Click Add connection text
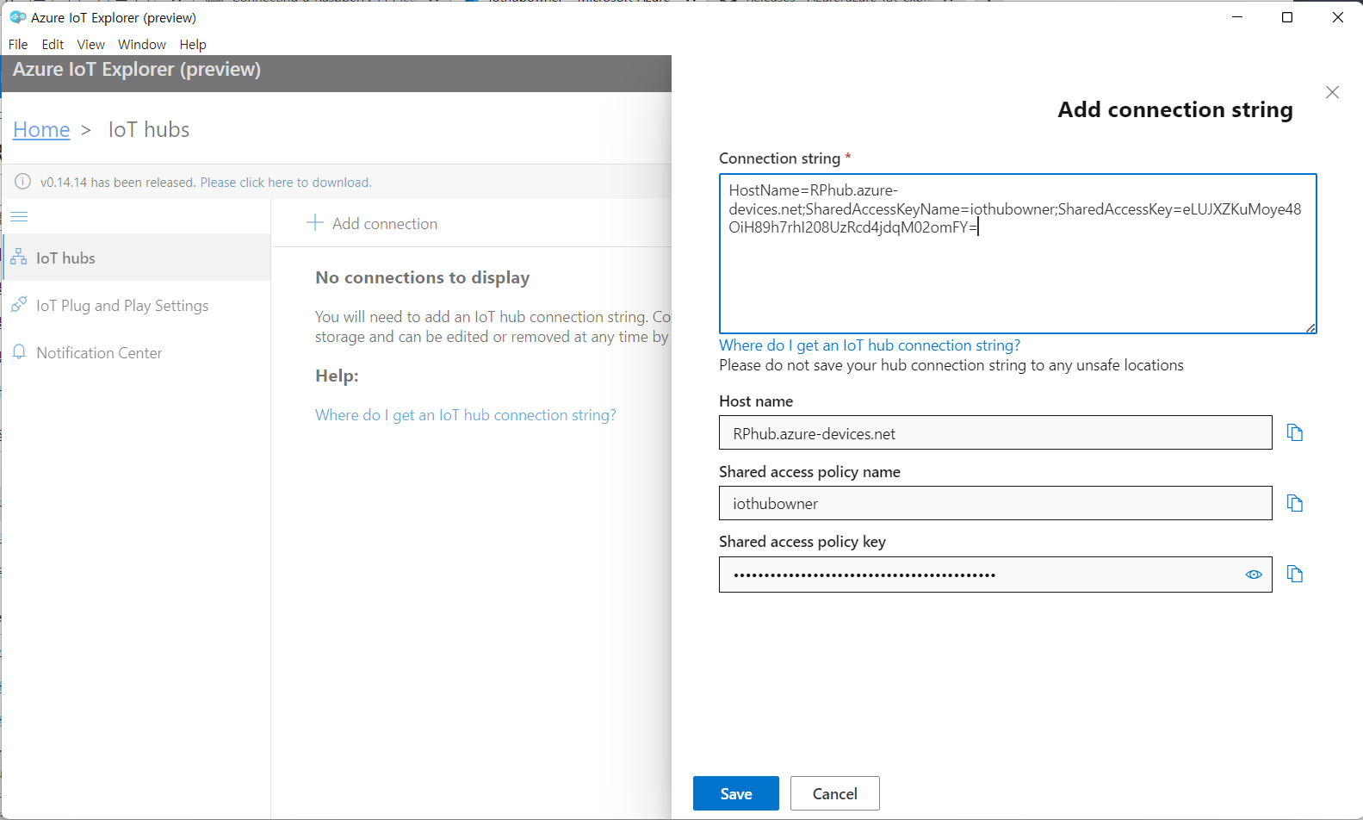Image resolution: width=1363 pixels, height=820 pixels. [385, 224]
